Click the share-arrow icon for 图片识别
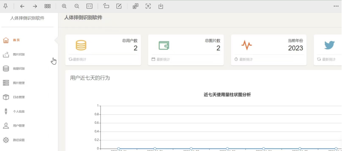The image size is (342, 151). click(x=6, y=55)
